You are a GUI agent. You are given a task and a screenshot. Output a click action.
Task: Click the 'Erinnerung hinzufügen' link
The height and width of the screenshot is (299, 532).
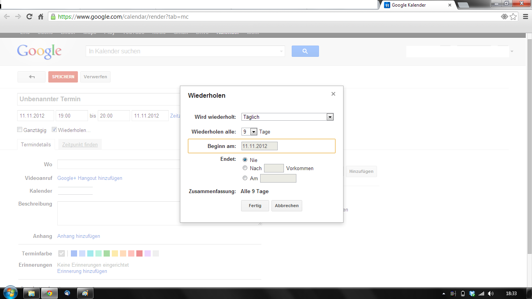[x=82, y=271]
